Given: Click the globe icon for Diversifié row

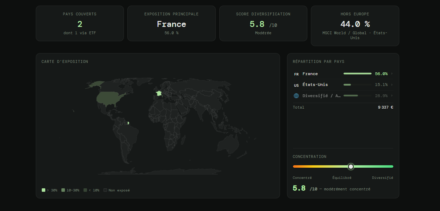Looking at the screenshot, I should click(296, 96).
